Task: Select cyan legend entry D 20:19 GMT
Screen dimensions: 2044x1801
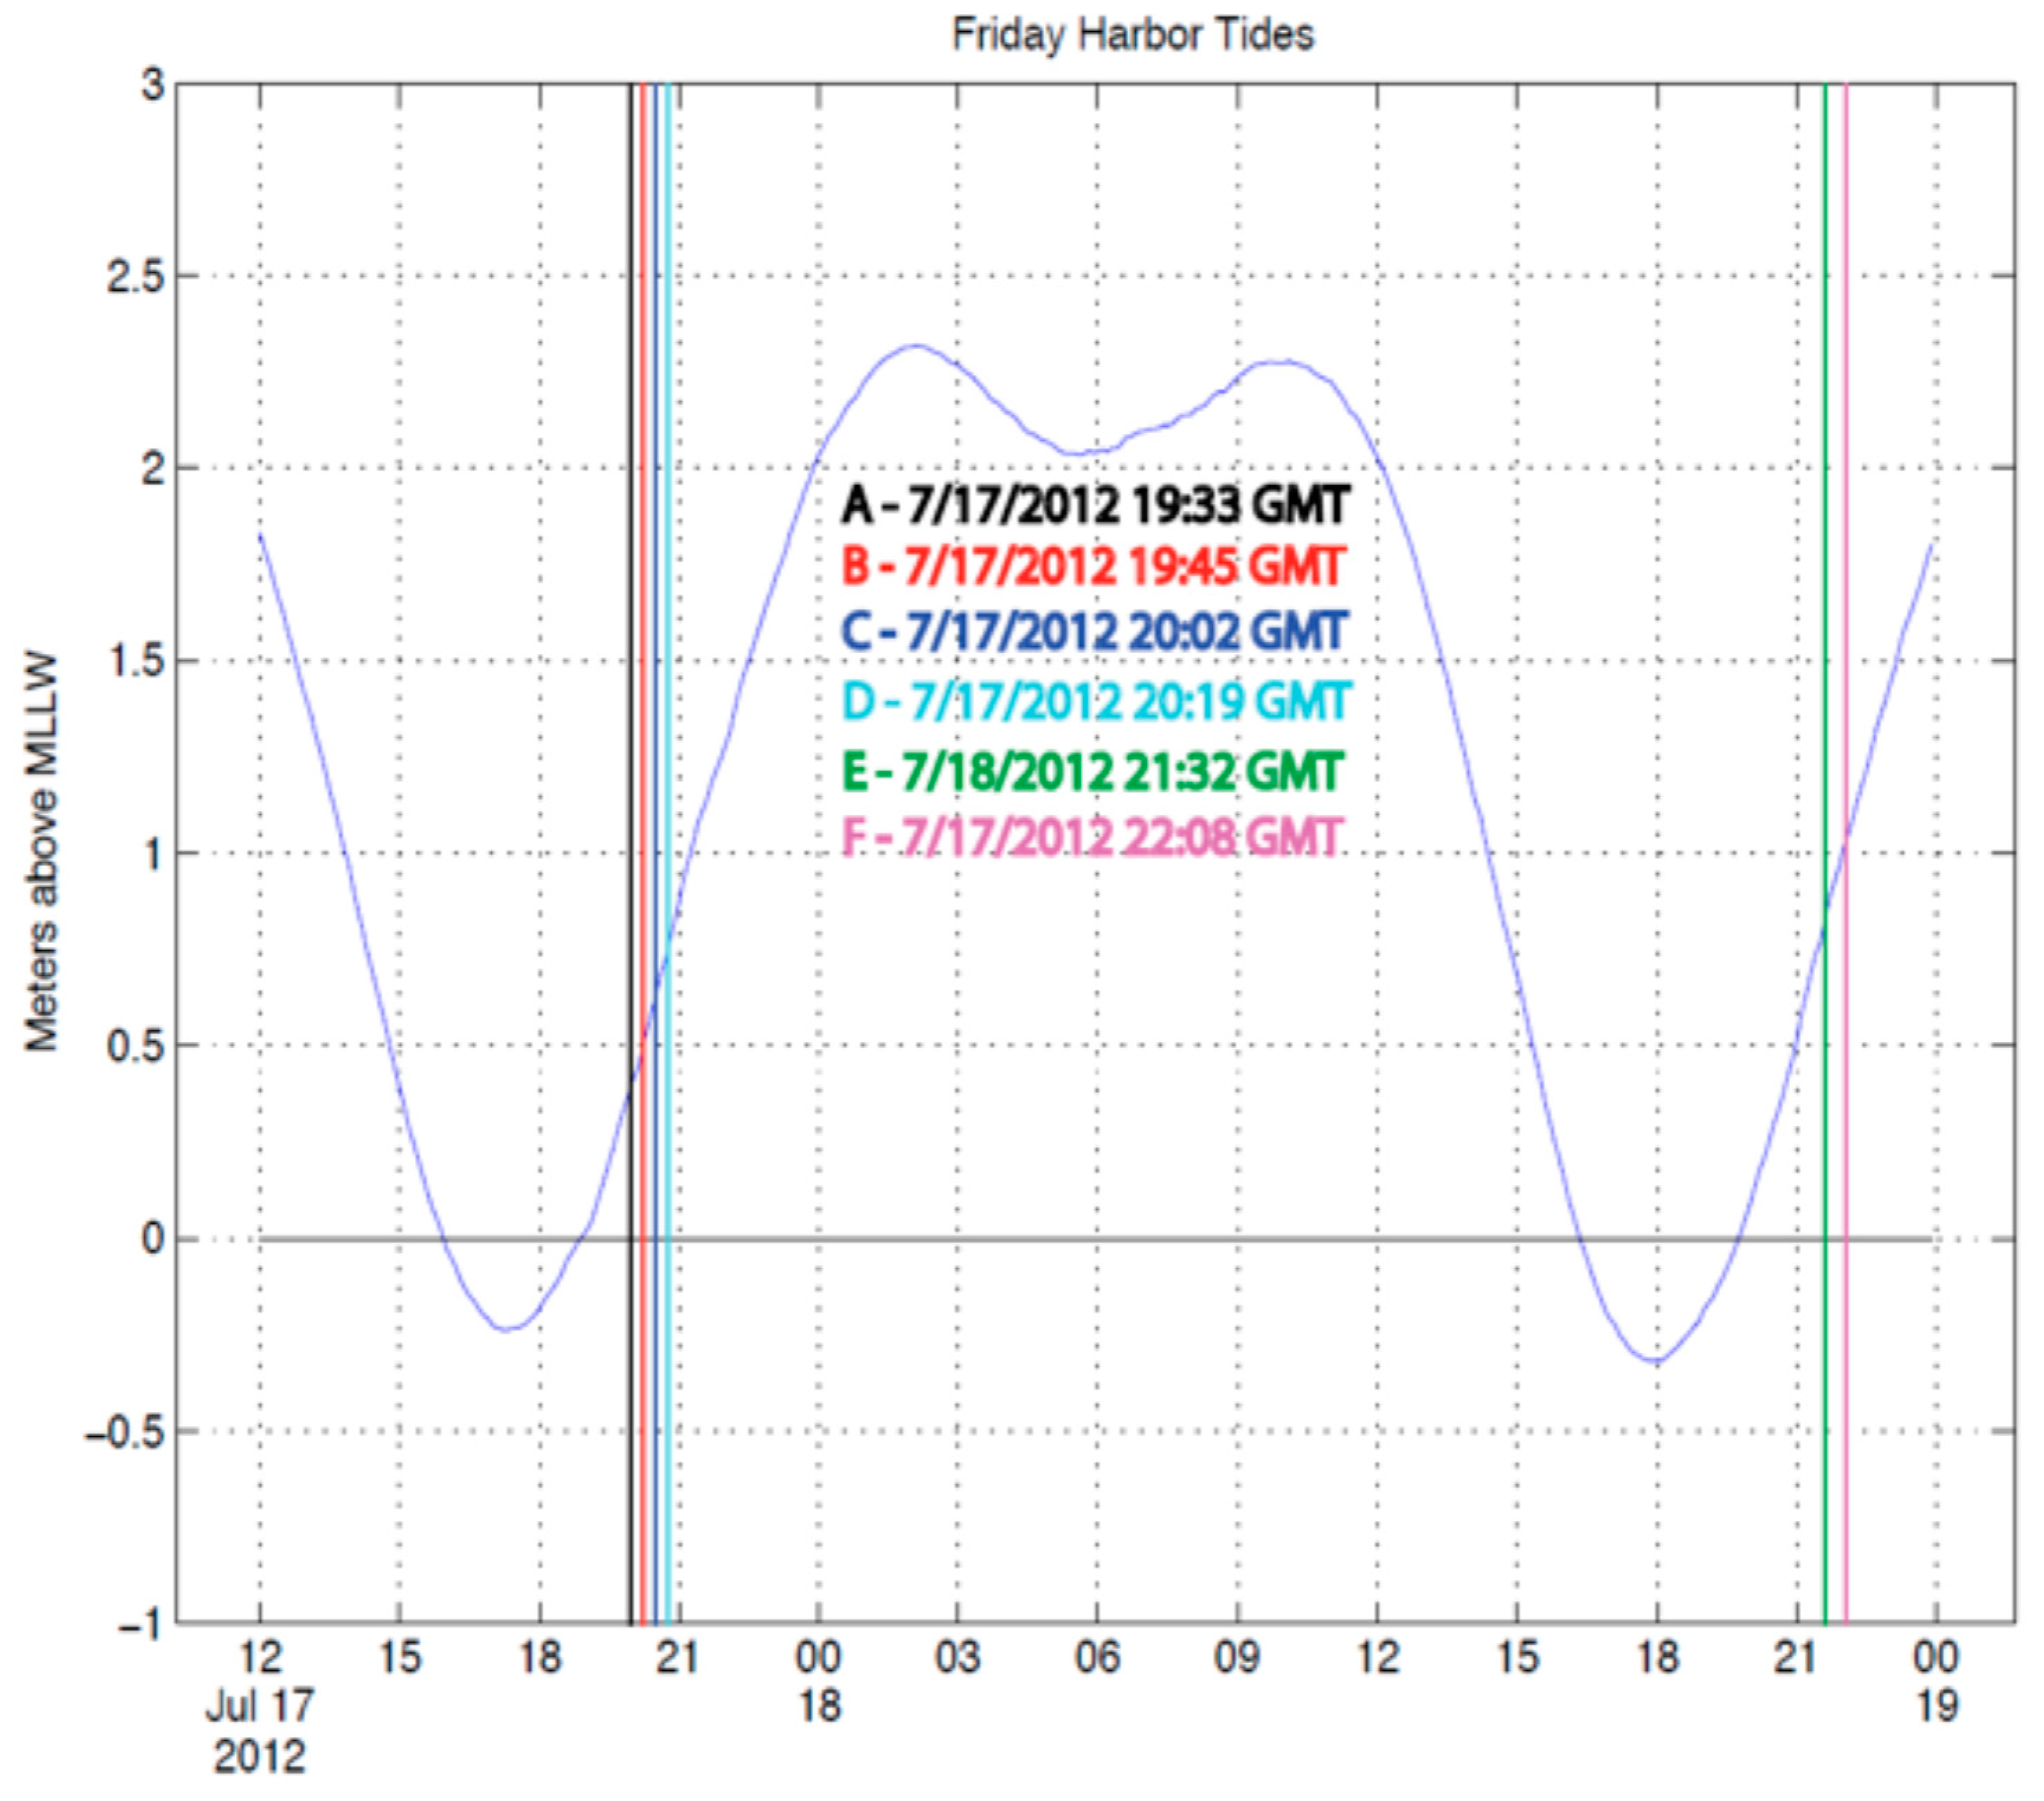Action: 1096,700
